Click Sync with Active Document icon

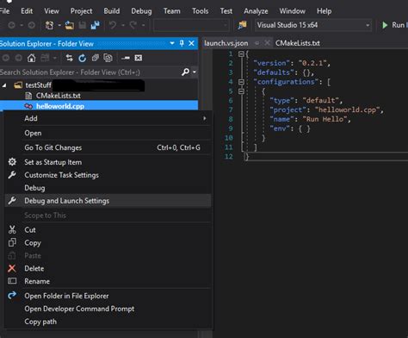(x=69, y=58)
